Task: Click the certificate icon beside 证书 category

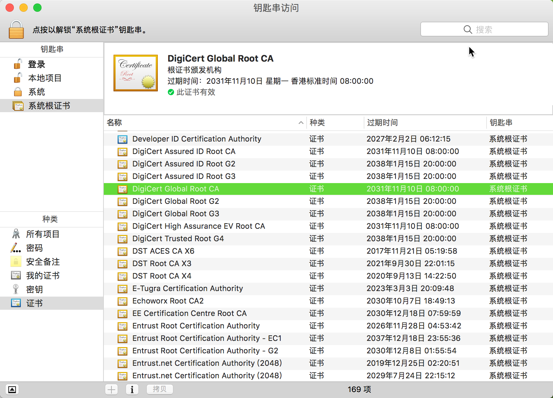Action: [x=16, y=303]
